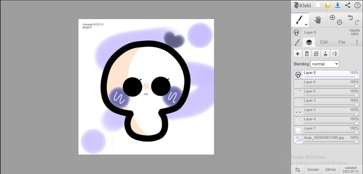363x174 pixels.
Task: Swap the panel side with arrows icon
Action: coord(298,170)
